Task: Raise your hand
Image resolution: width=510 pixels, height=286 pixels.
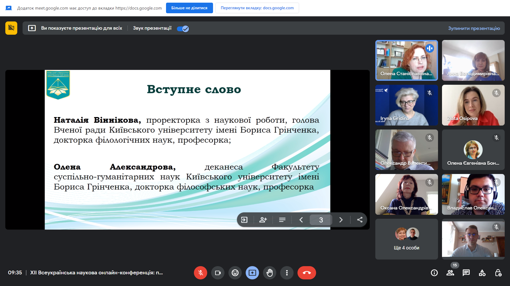Action: pyautogui.click(x=270, y=273)
